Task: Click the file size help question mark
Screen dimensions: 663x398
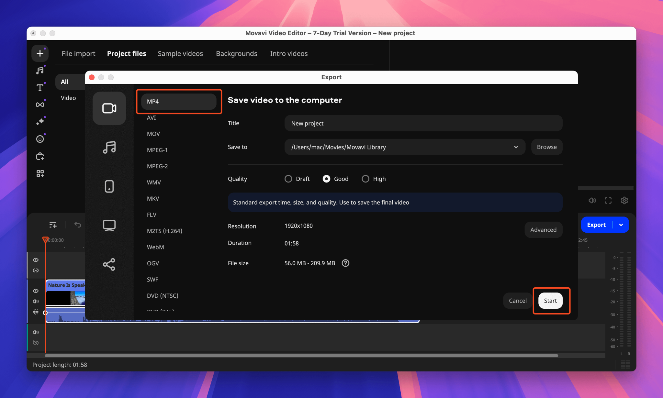Action: [x=345, y=263]
